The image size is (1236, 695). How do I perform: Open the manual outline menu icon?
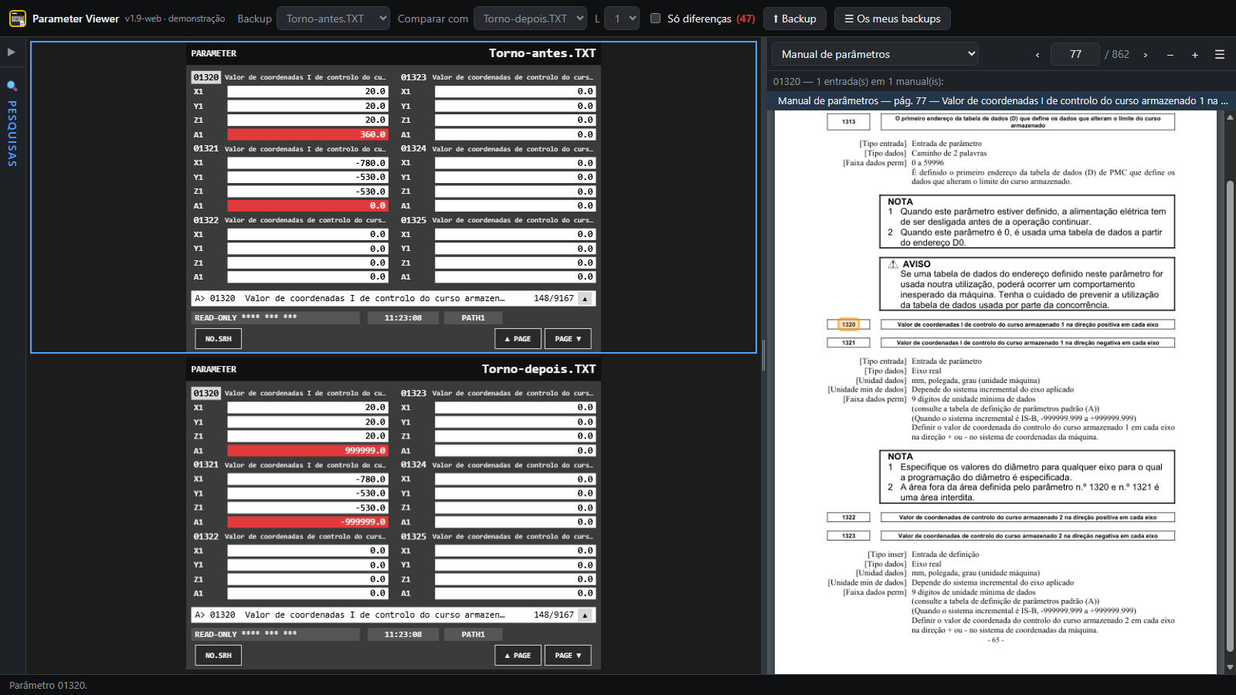coord(1220,55)
